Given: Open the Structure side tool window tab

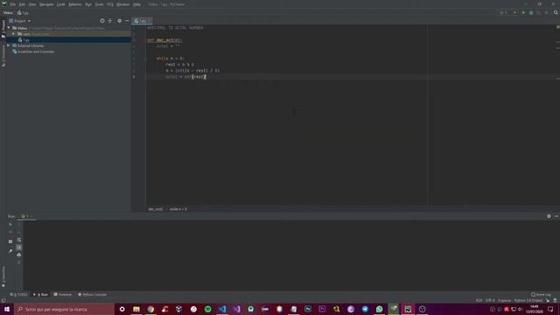Looking at the screenshot, I should pos(3,56).
